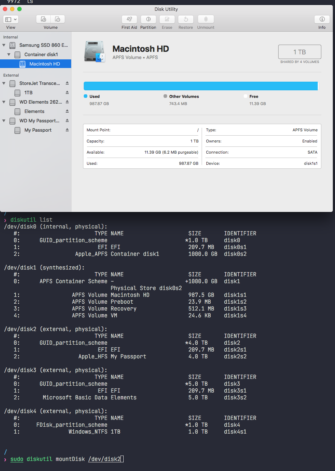Viewport: 335px width, 471px height.
Task: Collapse the StoreJet Transcend disk tree
Action: tap(4, 83)
